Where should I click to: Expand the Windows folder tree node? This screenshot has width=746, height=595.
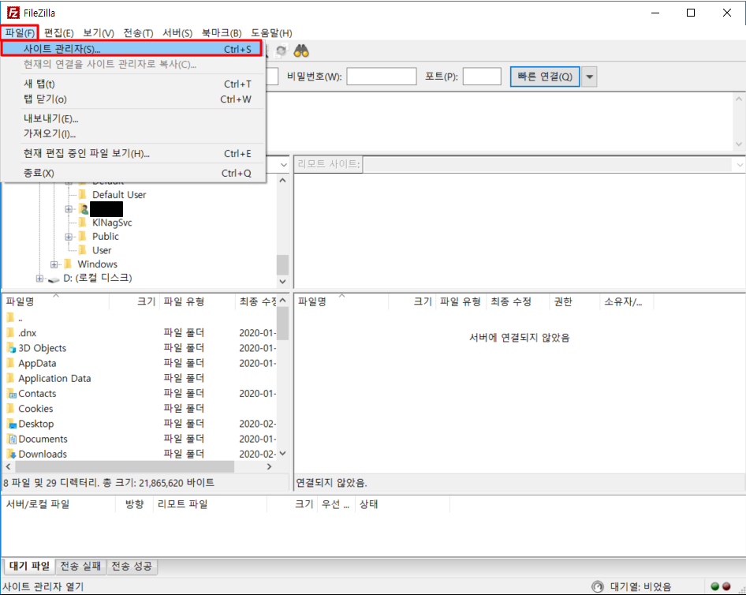click(x=54, y=264)
